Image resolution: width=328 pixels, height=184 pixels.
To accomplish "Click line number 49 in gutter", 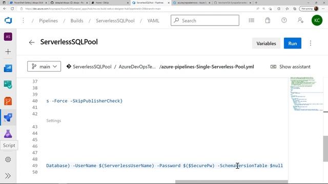I will click(x=35, y=166).
